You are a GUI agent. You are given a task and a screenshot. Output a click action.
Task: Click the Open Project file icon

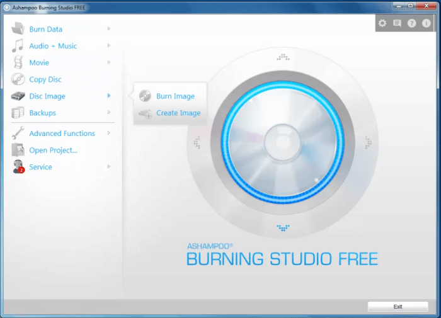pyautogui.click(x=18, y=150)
